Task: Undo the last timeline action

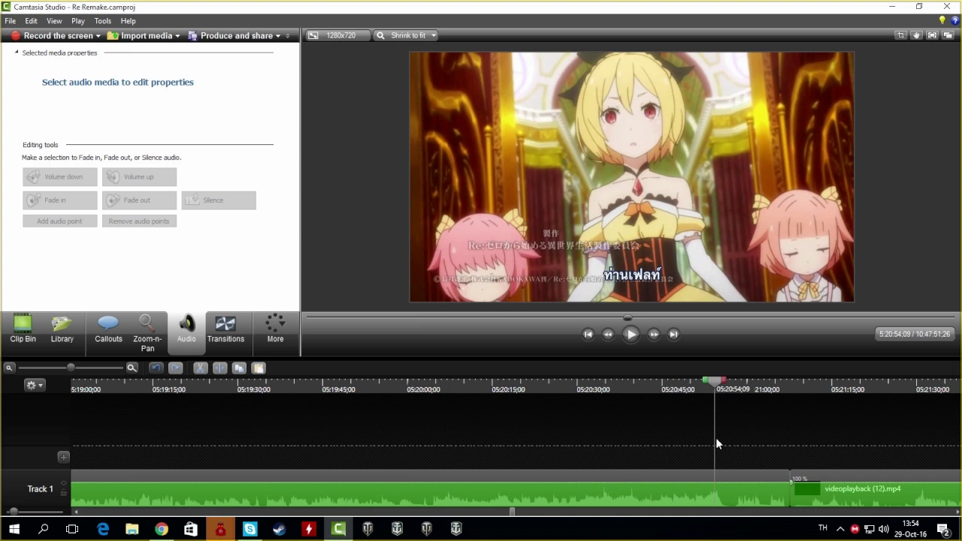Action: tap(156, 368)
